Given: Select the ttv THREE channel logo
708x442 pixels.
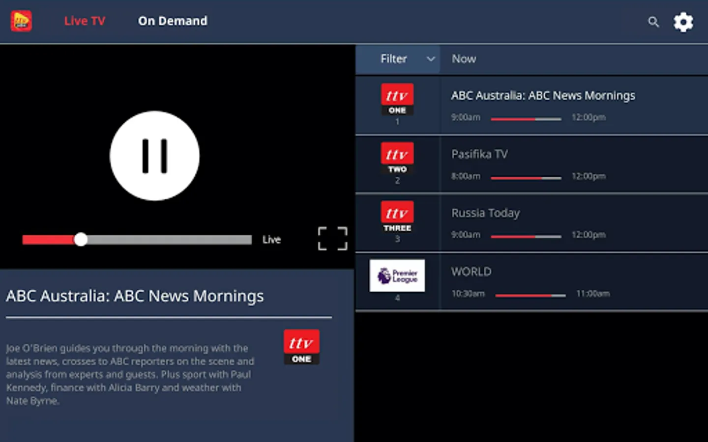Looking at the screenshot, I should [x=397, y=217].
